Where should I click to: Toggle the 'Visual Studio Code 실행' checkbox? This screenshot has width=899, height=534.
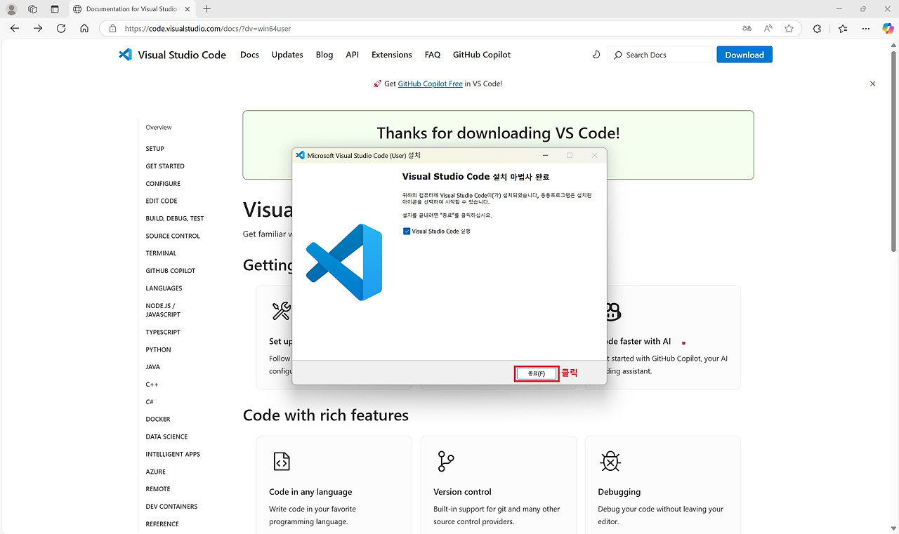point(405,231)
